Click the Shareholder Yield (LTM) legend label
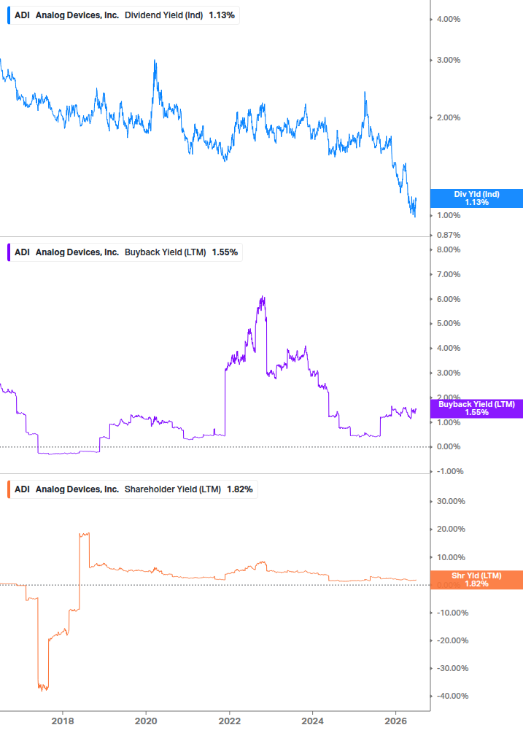The width and height of the screenshot is (523, 733). (x=172, y=489)
